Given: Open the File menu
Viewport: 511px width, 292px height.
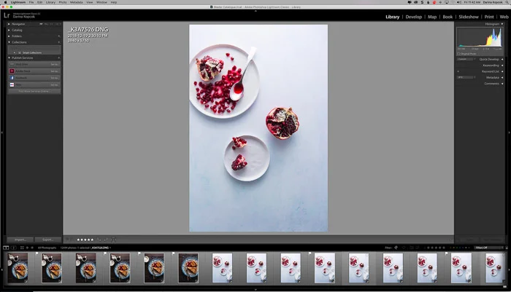Looking at the screenshot, I should pos(31,2).
